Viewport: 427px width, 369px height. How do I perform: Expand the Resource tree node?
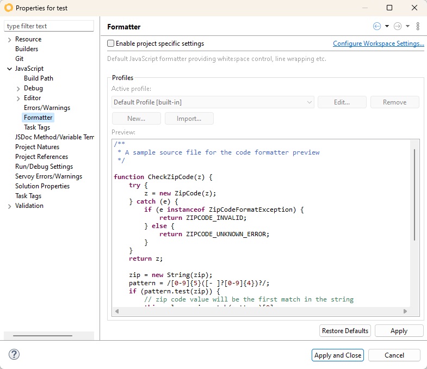tap(10, 39)
